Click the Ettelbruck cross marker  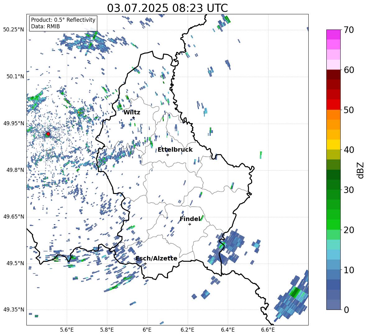(x=168, y=155)
